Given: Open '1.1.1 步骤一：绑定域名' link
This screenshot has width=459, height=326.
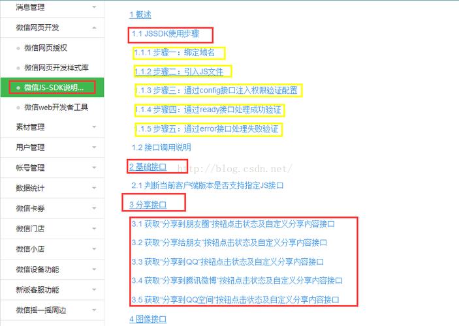Looking at the screenshot, I should (x=174, y=52).
